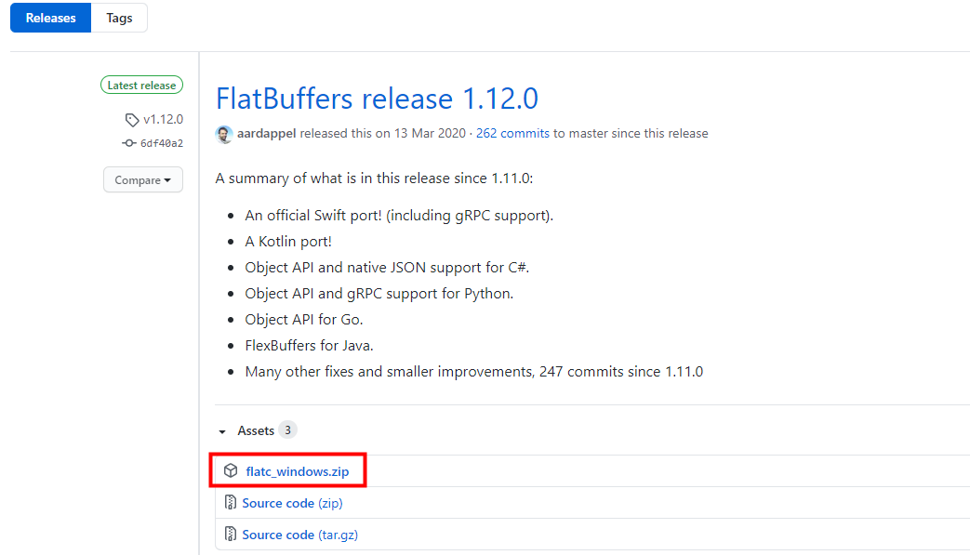Open the Compare dropdown
The width and height of the screenshot is (970, 555).
click(143, 179)
